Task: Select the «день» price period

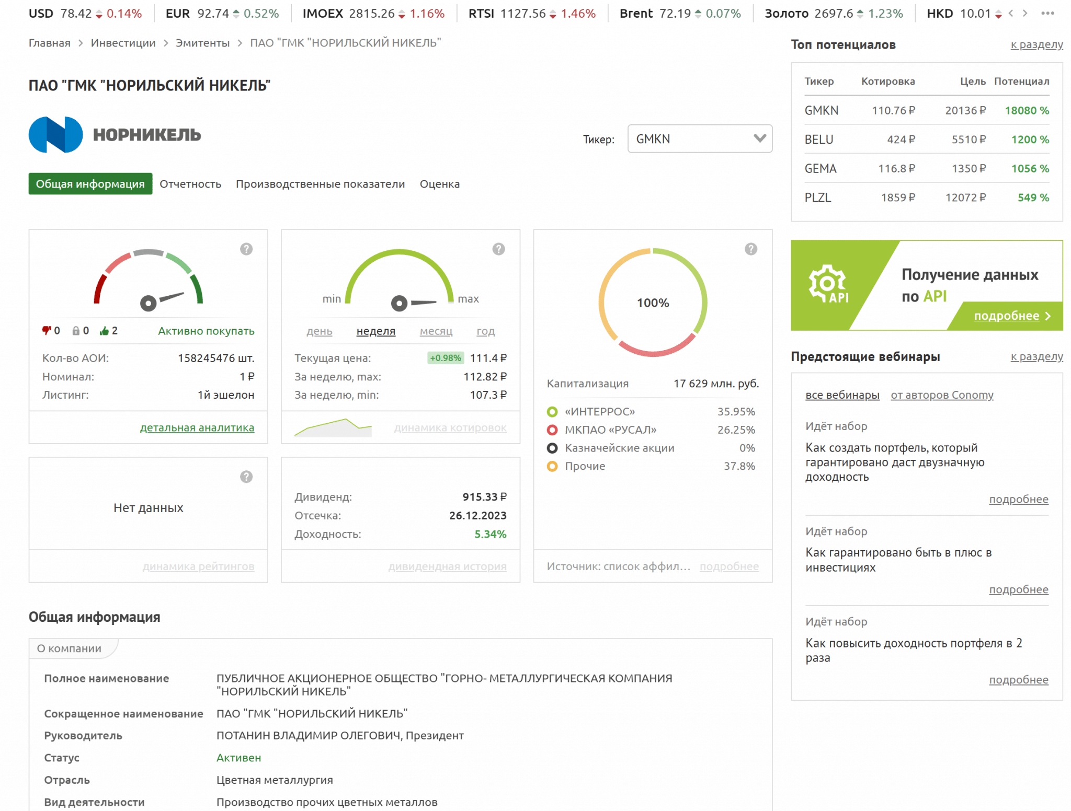Action: (x=319, y=331)
